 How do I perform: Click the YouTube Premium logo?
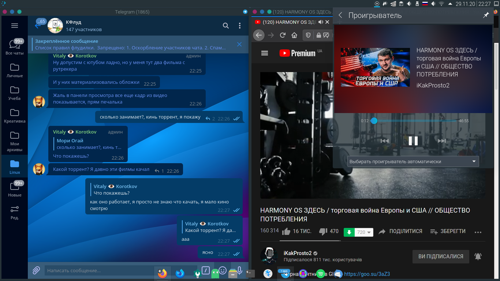coord(297,53)
